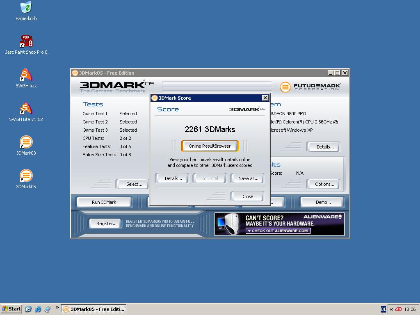
Task: Click the Options... button
Action: click(x=324, y=184)
